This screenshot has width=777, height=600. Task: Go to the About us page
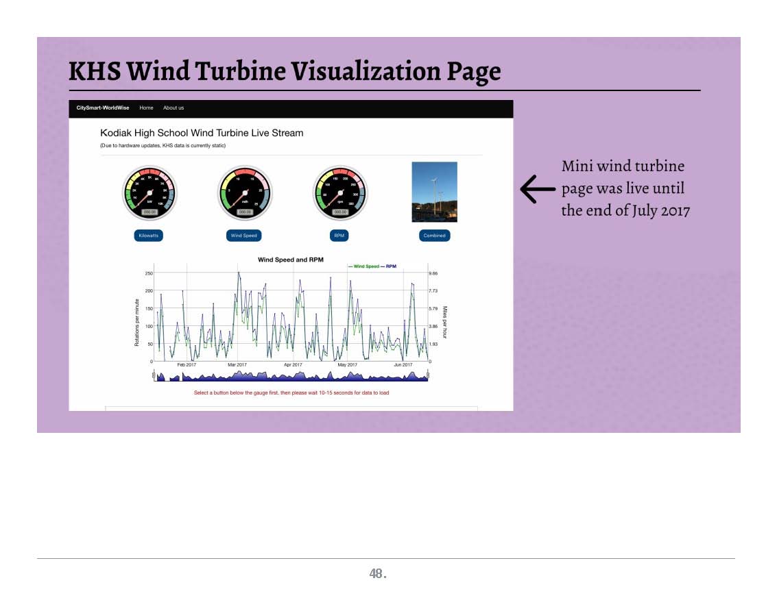pyautogui.click(x=174, y=108)
